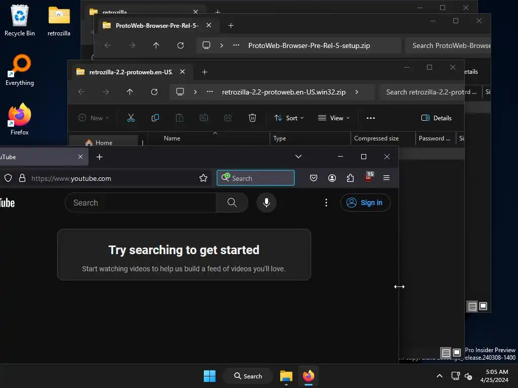
Task: Select the YouTube tab in Firefox
Action: point(43,157)
